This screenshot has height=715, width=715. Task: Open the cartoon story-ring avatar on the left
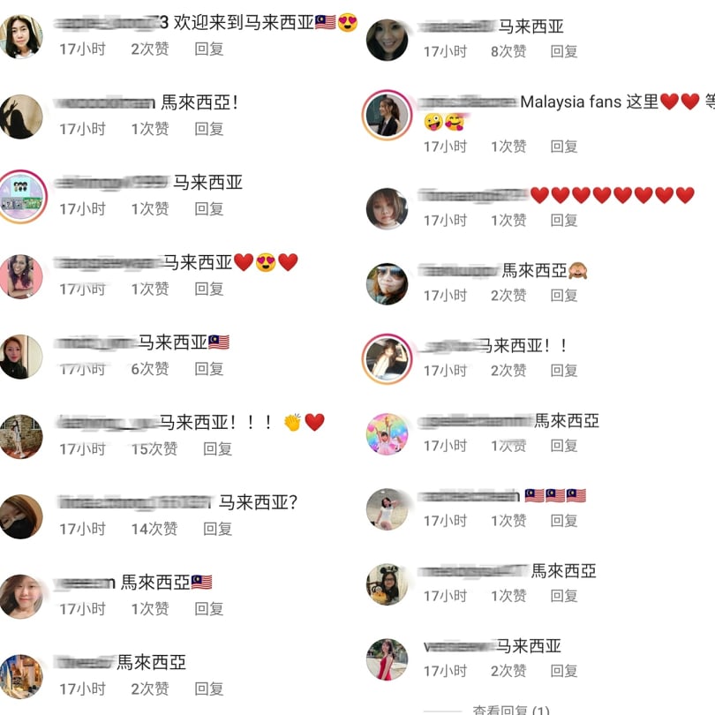(x=22, y=197)
